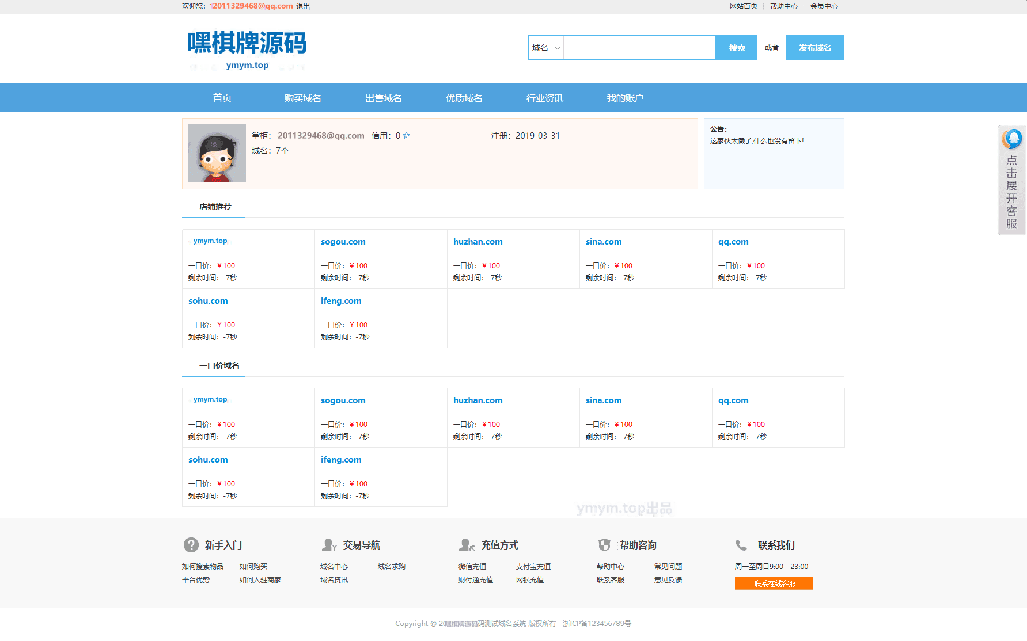The width and height of the screenshot is (1027, 641).
Task: Click the credit star icon
Action: (406, 136)
